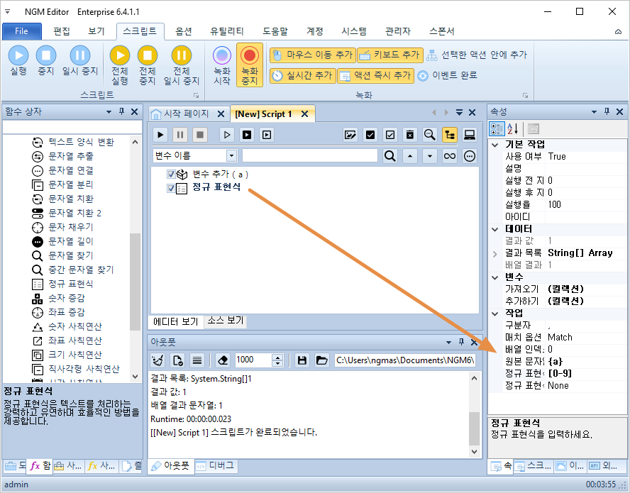Open 함수 상자 panel dropdown arrow
630x493 pixels.
[109, 111]
